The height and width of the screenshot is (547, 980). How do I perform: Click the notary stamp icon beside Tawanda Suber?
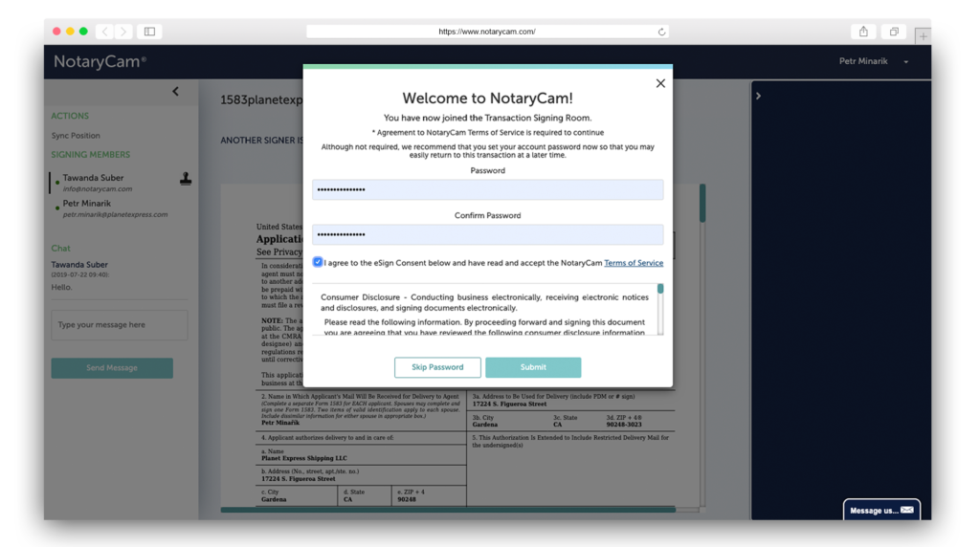[186, 179]
